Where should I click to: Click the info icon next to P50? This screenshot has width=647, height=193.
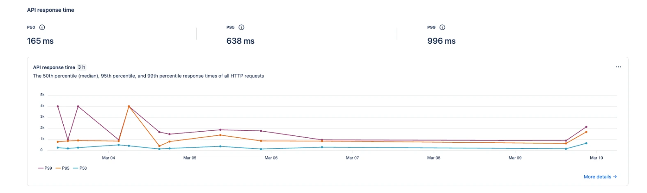[42, 27]
